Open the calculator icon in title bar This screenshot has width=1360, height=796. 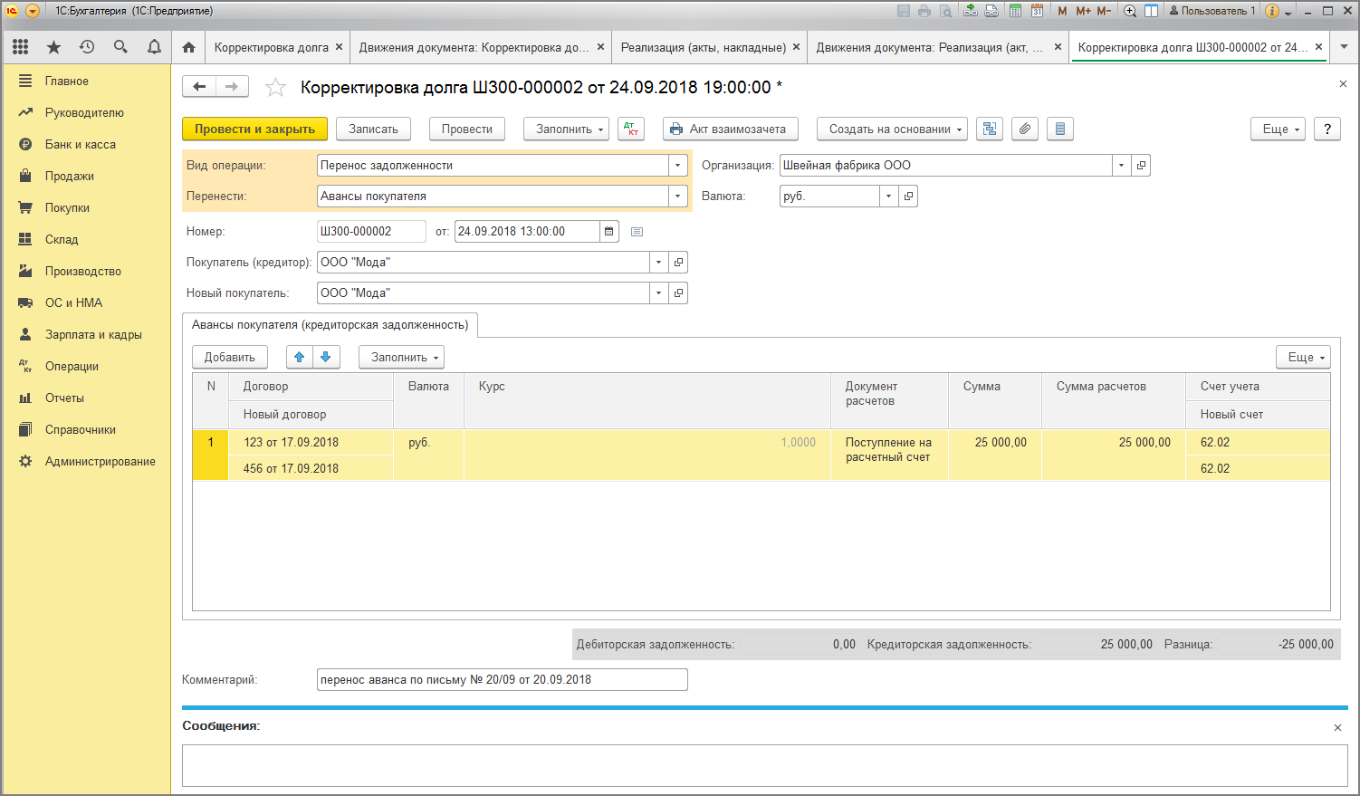click(1015, 11)
